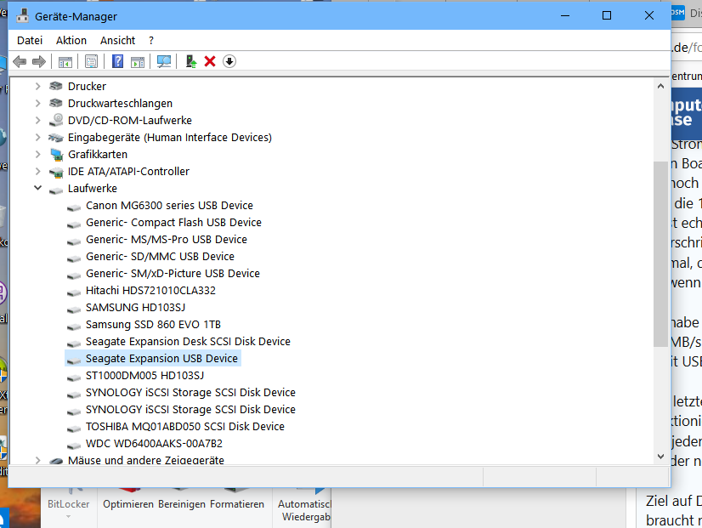Expand Mäuse und andere Zeigegeräte
The image size is (702, 528).
point(38,460)
